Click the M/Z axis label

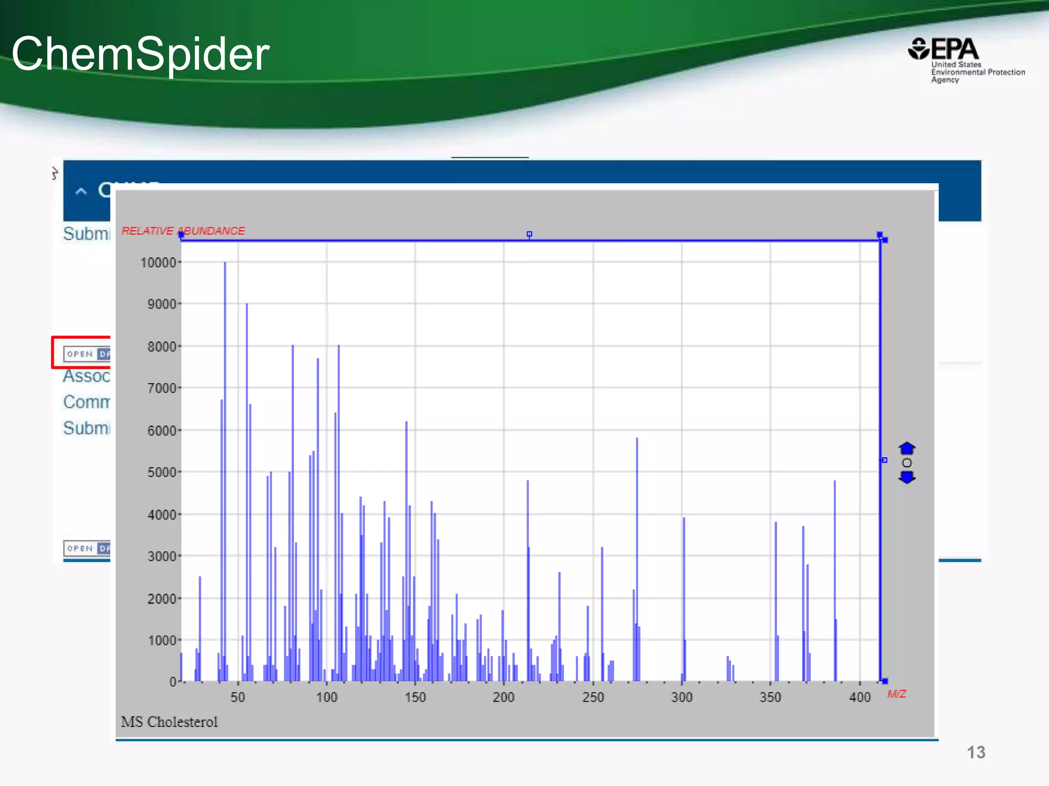(x=896, y=694)
